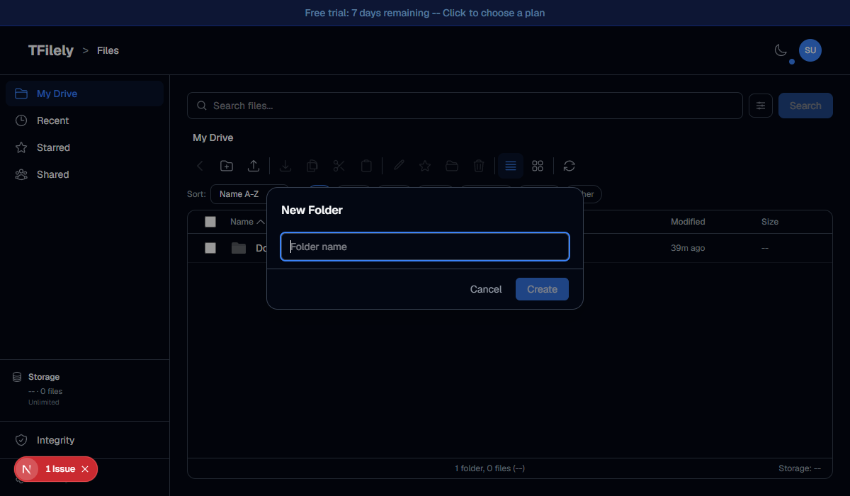This screenshot has width=850, height=496.
Task: Click the 'Storage: --' footer text
Action: click(800, 468)
